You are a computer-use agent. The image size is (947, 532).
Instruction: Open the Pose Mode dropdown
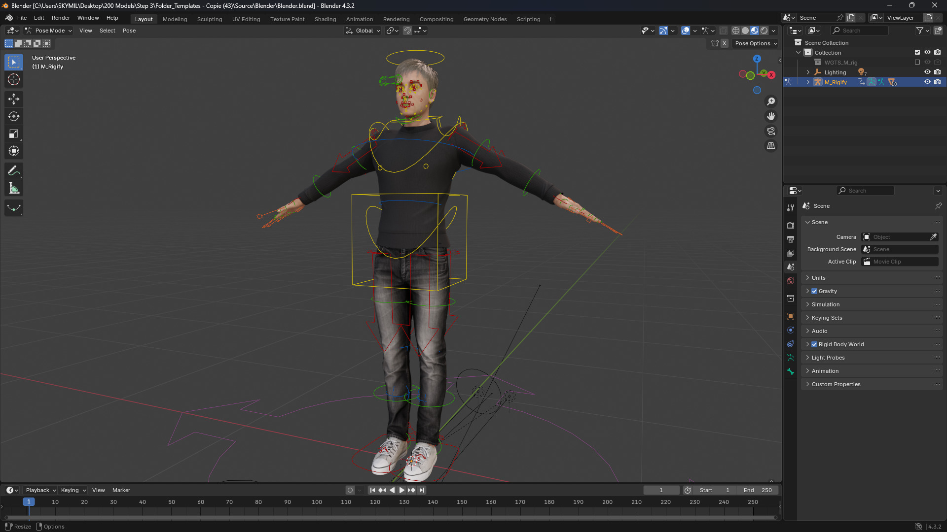point(48,31)
